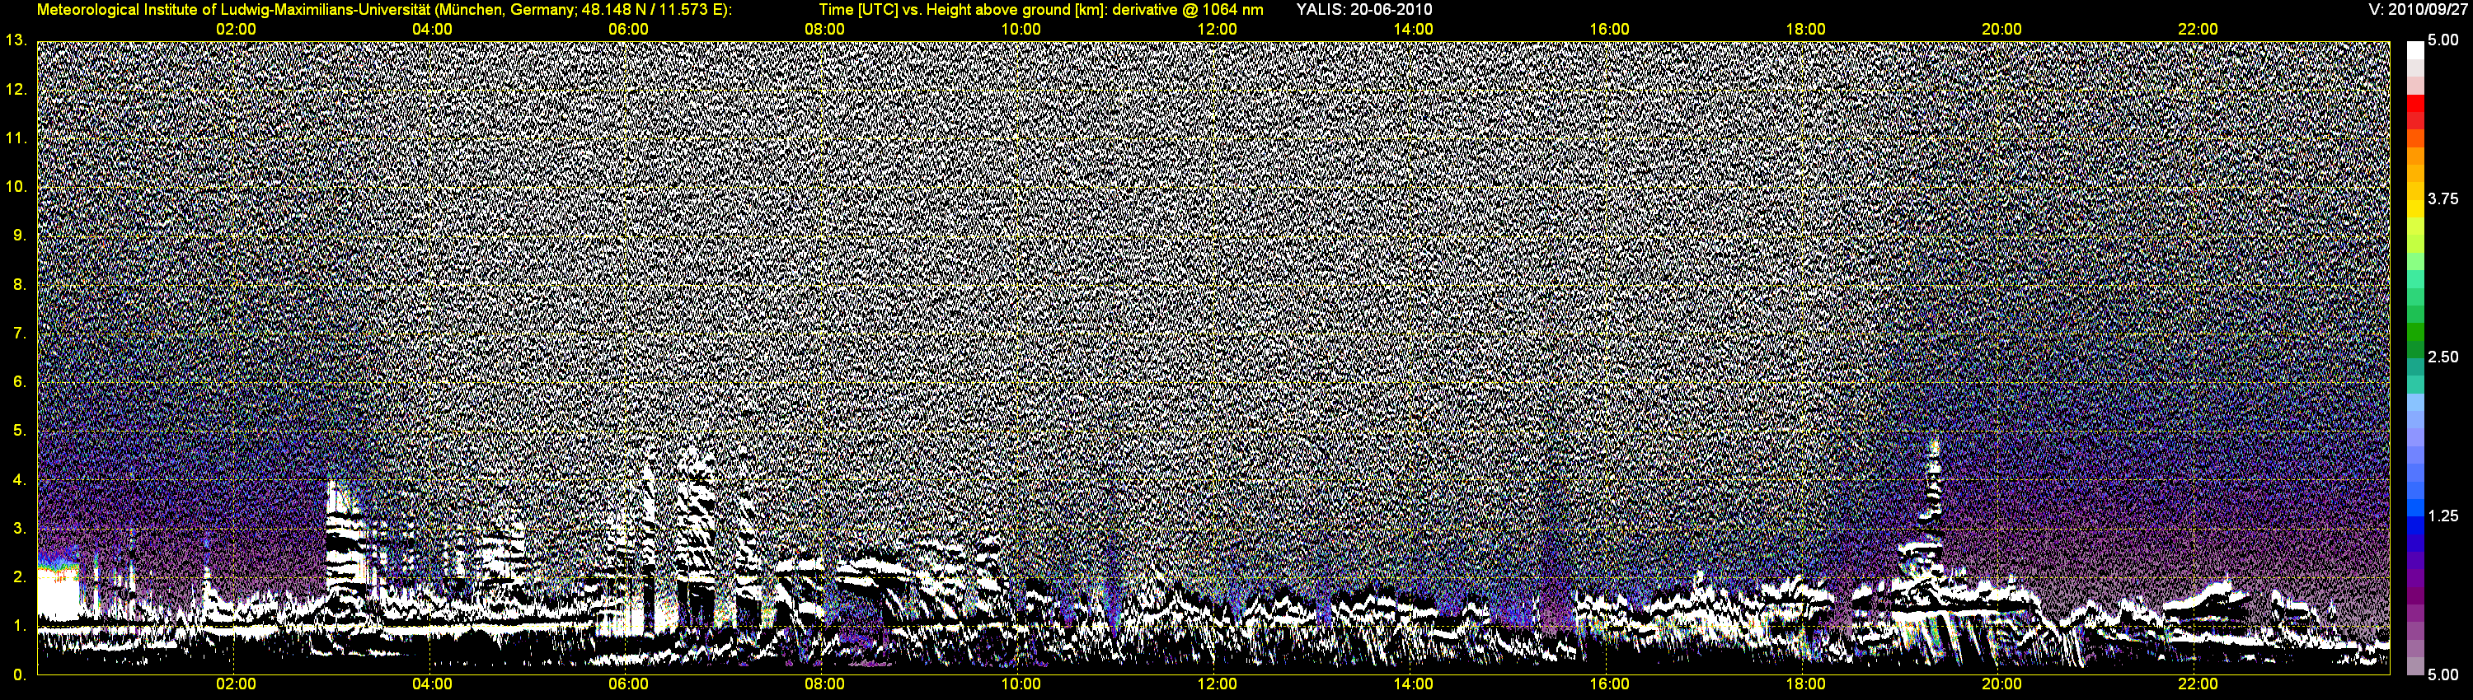
Task: Click the 1.25 colorbar value
Action: tap(2443, 516)
